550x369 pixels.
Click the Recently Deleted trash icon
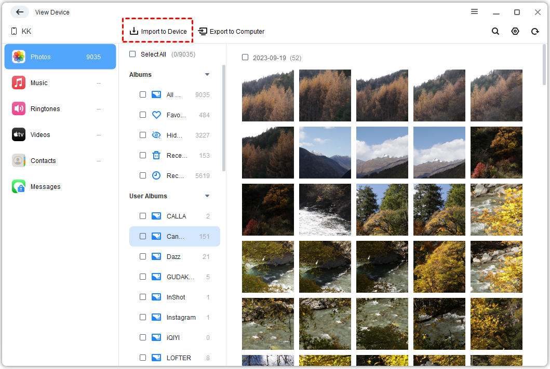coord(156,155)
